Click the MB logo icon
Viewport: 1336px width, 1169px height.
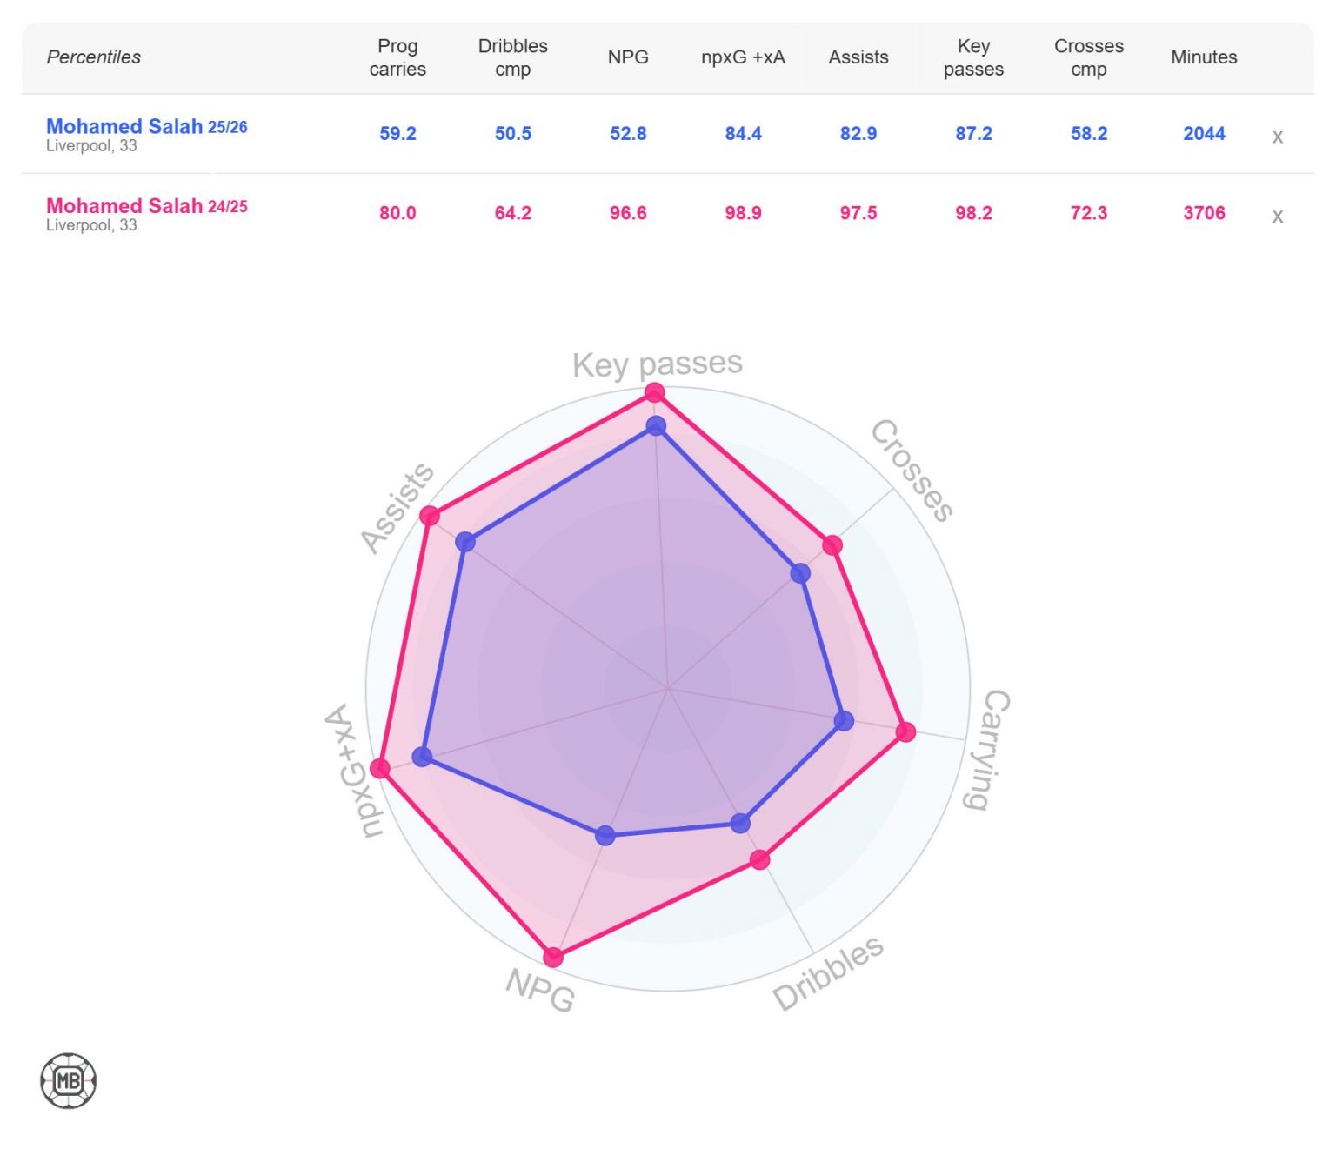coord(69,1081)
